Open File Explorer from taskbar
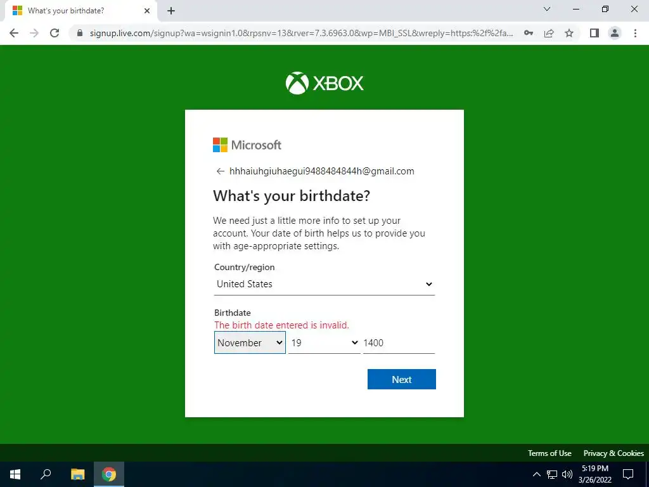This screenshot has width=649, height=487. (77, 474)
